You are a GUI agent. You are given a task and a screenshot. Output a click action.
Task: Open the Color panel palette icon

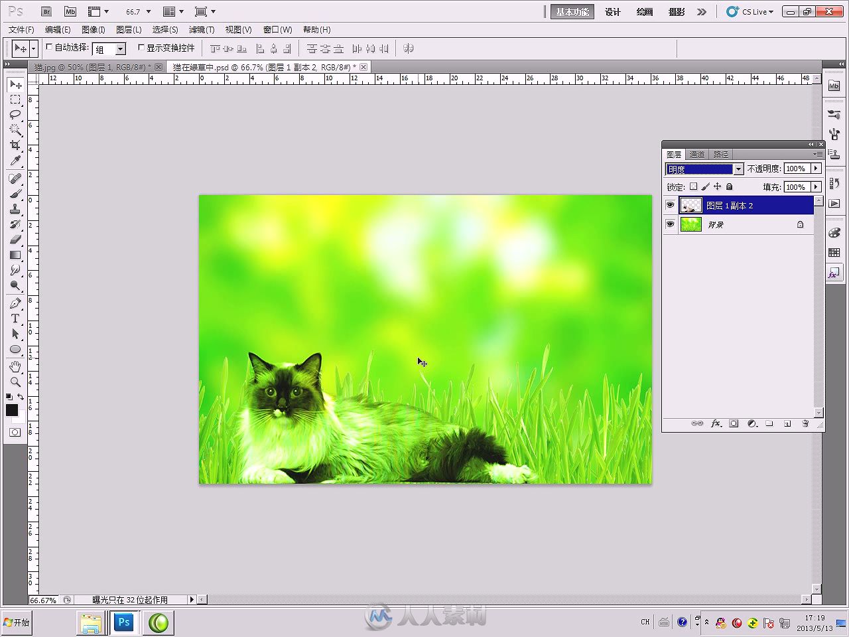(x=834, y=233)
